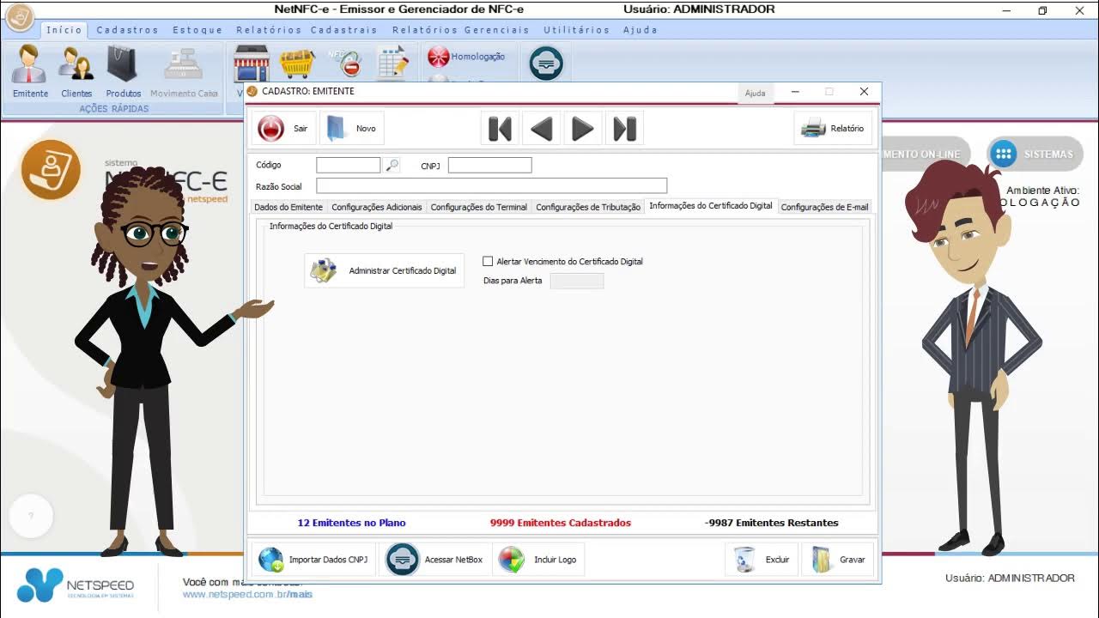
Task: Open the Cadastros menu
Action: pos(128,30)
